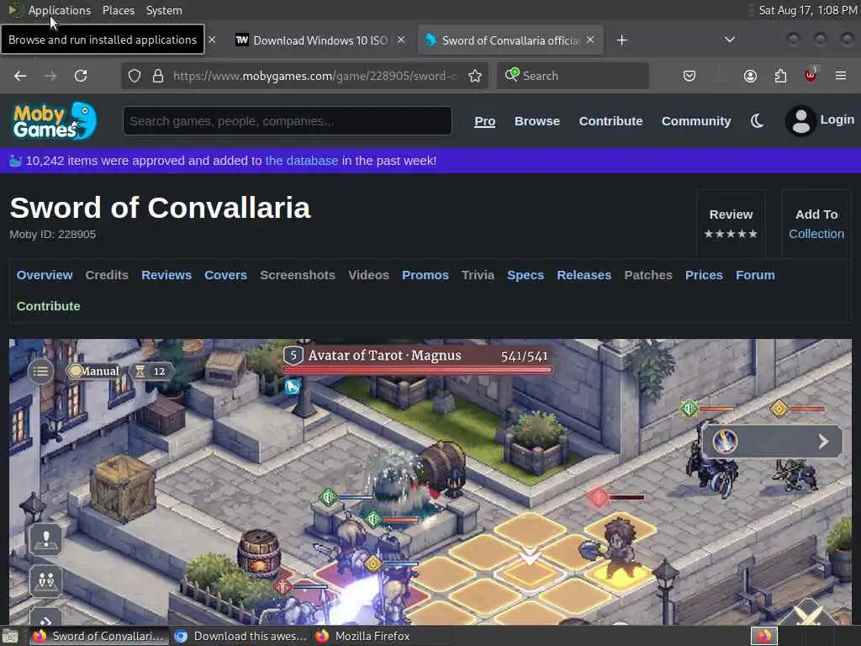Switch to Sword of Convallaria taskbar window

tap(99, 636)
